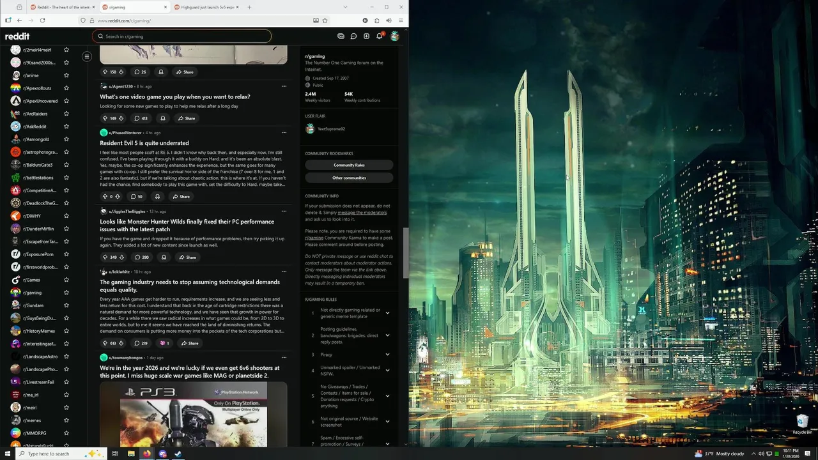Expand rule 5 No Giveaways

pos(387,396)
